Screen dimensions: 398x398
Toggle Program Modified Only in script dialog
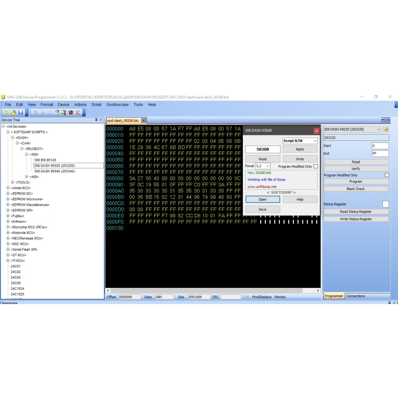(x=316, y=166)
